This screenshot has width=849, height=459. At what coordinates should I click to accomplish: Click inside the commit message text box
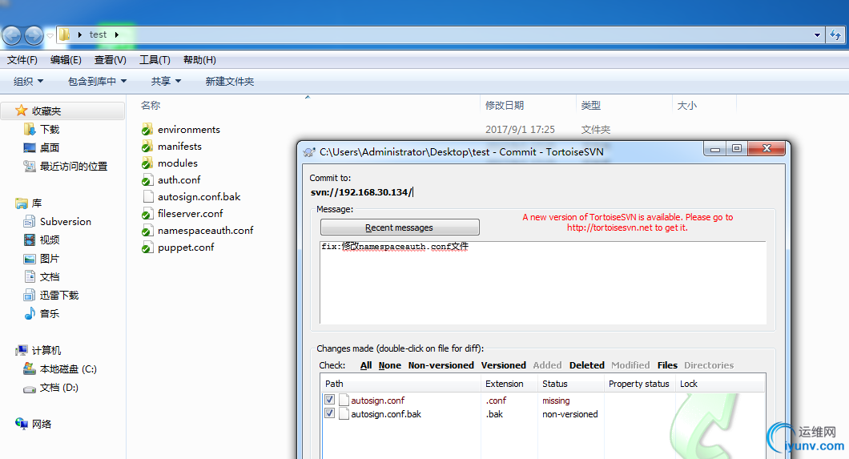tap(543, 283)
